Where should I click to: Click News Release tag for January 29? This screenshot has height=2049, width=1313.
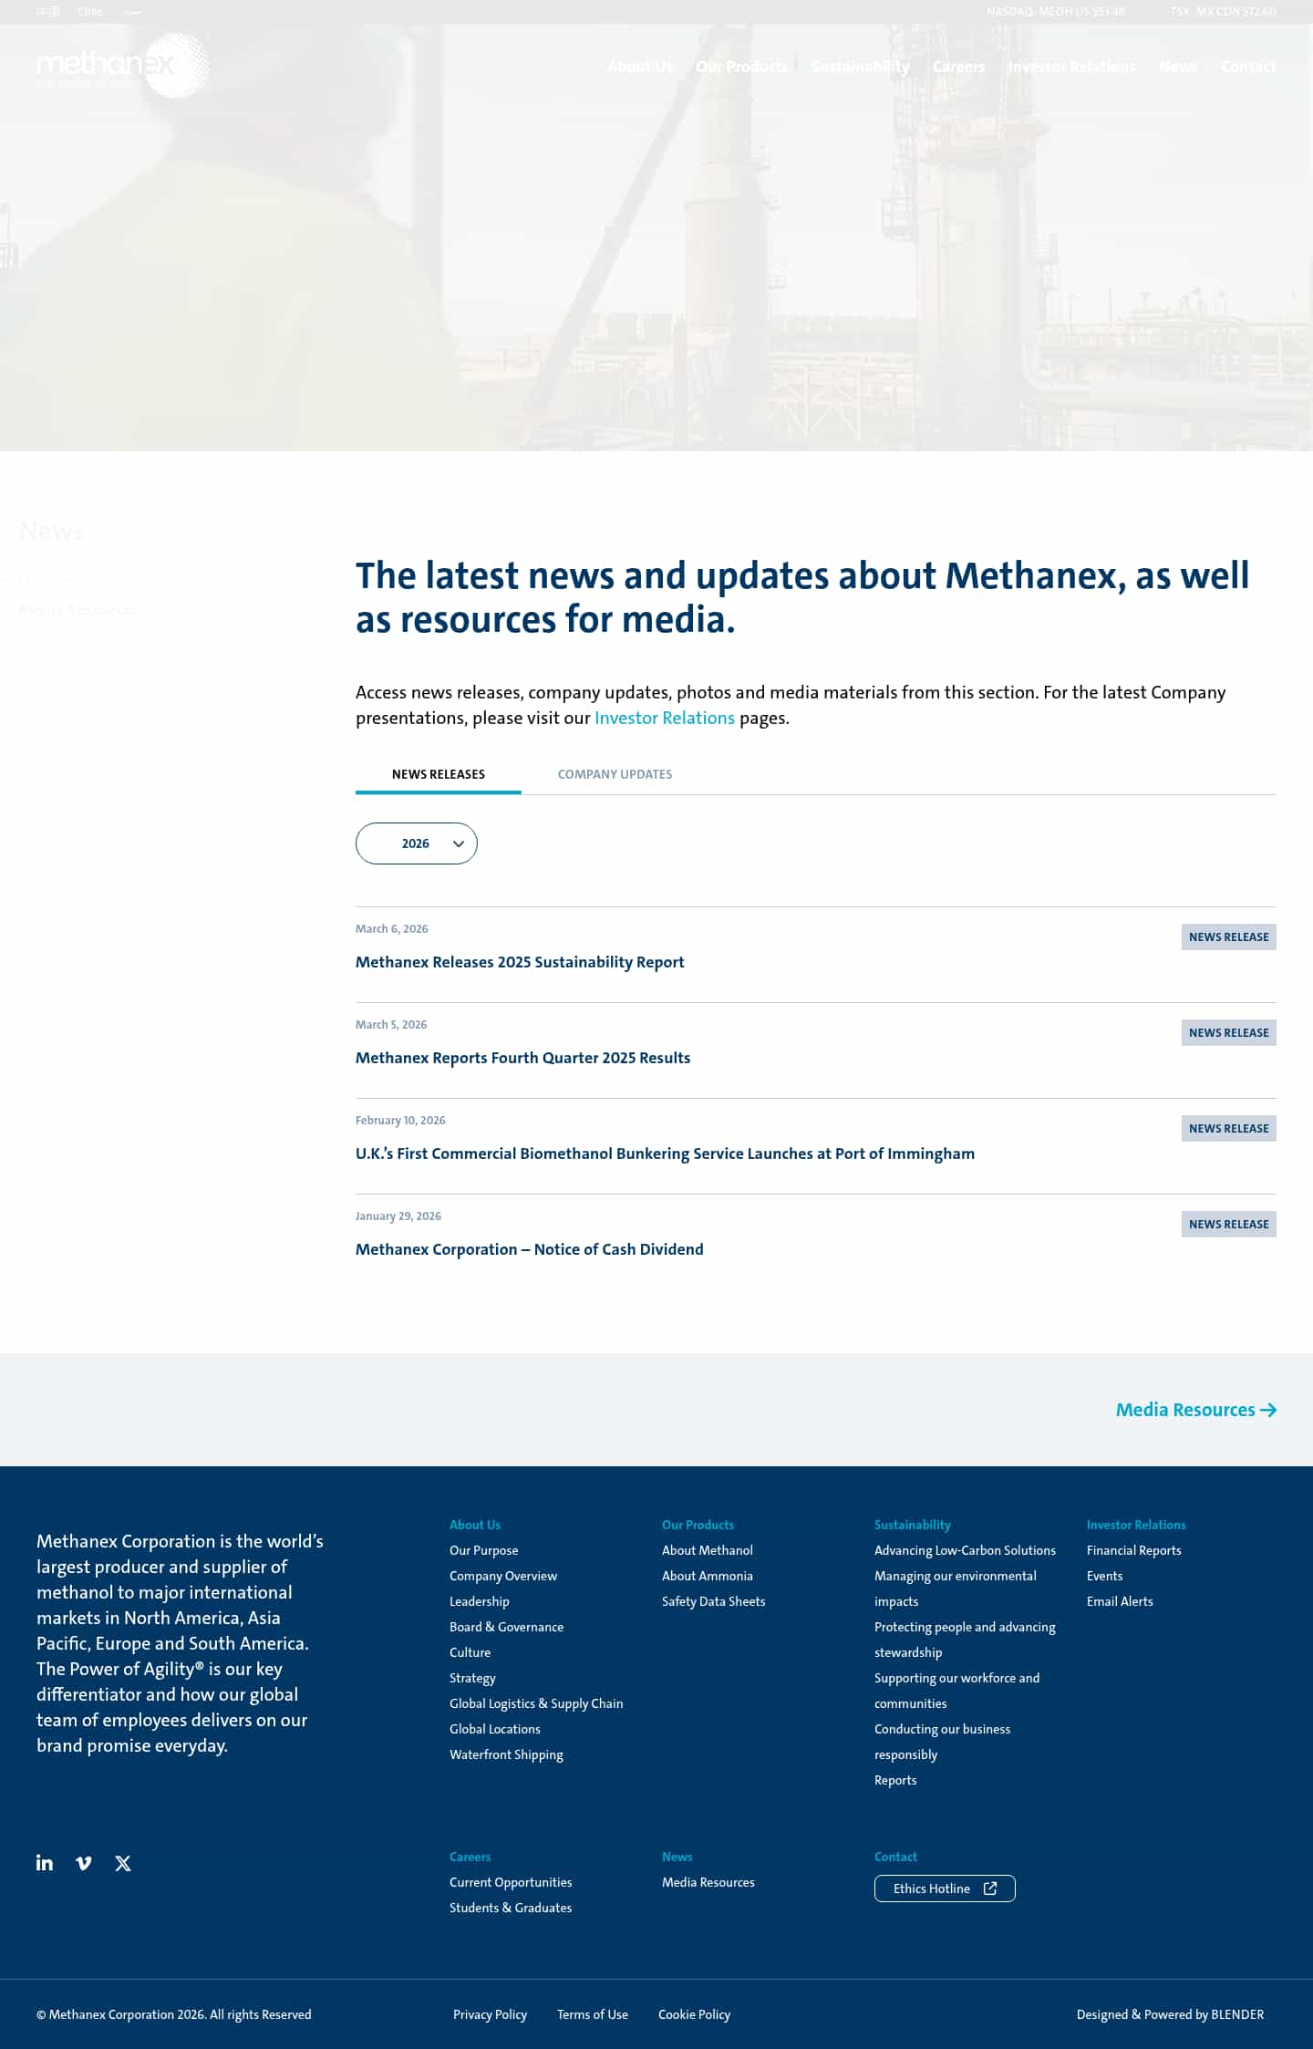point(1228,1224)
